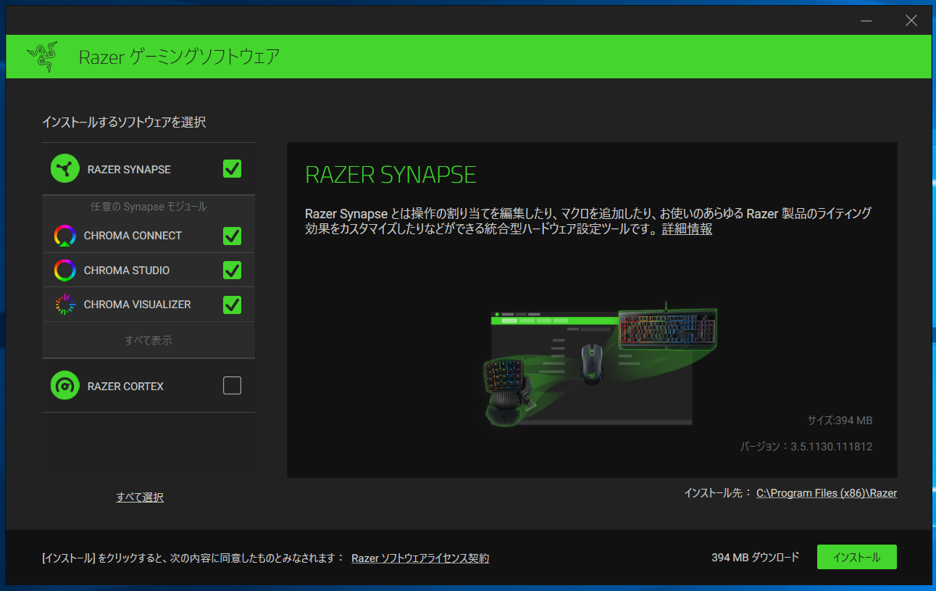The image size is (936, 591).
Task: Click the 394 MB ダウンロード text
Action: click(755, 558)
